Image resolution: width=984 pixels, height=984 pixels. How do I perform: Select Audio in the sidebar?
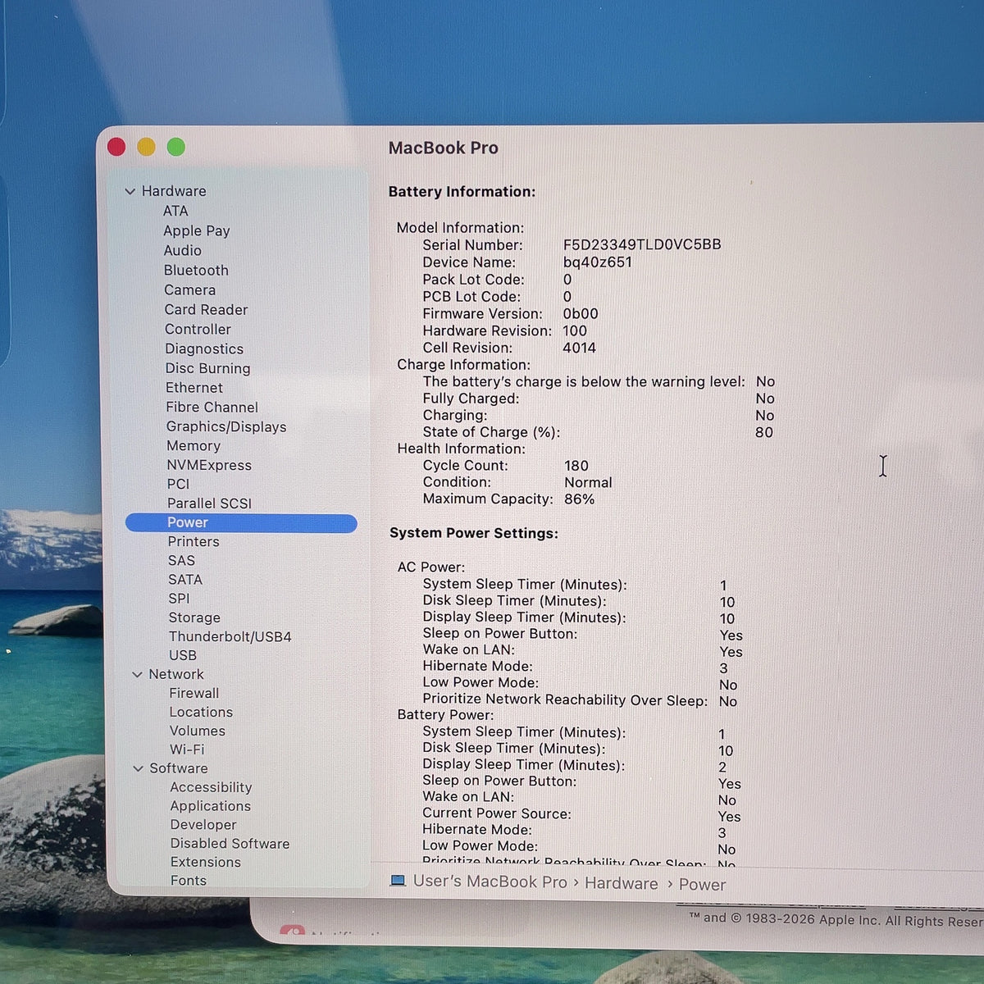(182, 250)
